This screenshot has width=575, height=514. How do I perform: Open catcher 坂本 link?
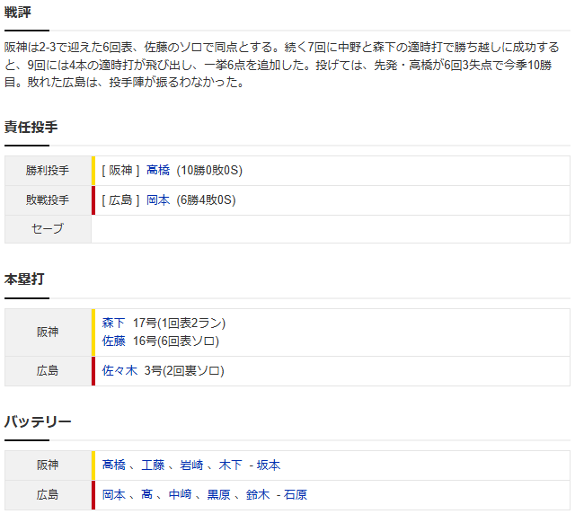tap(269, 465)
